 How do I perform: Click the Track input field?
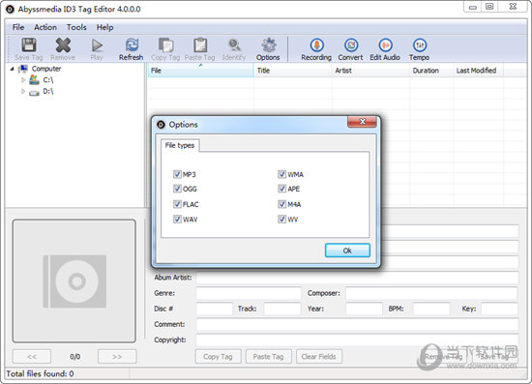point(282,309)
